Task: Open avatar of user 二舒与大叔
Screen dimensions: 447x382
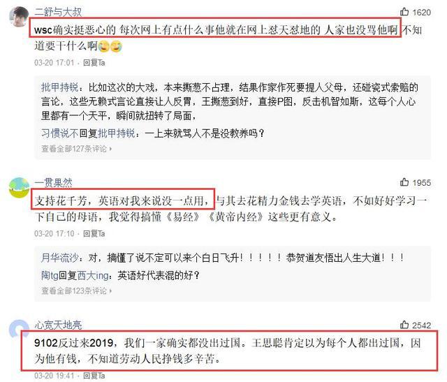Action: tap(19, 16)
